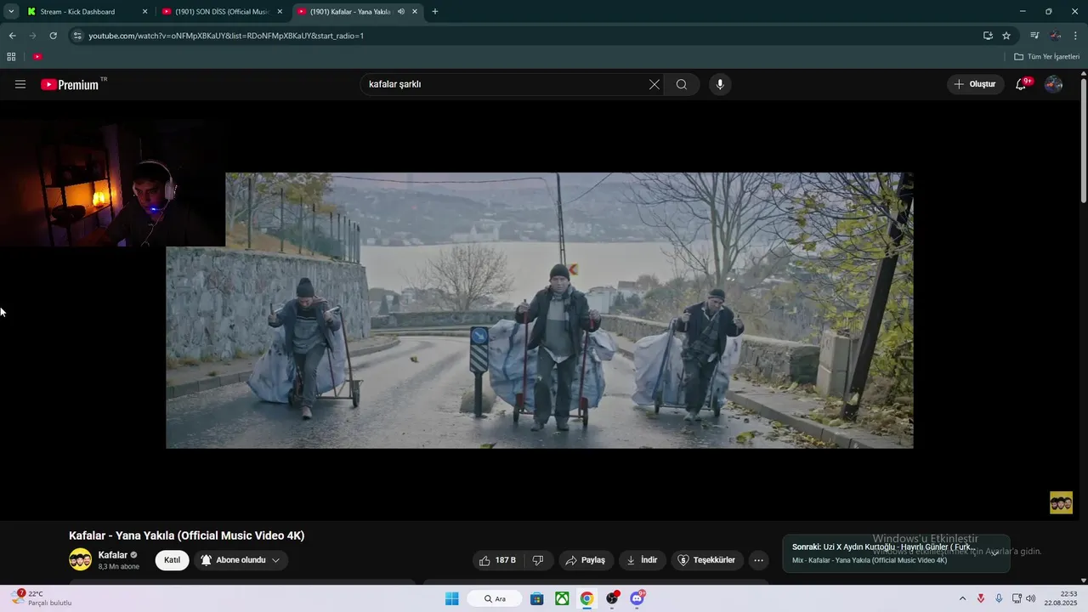Click the browser address bar URL
This screenshot has height=612, width=1088.
226,36
